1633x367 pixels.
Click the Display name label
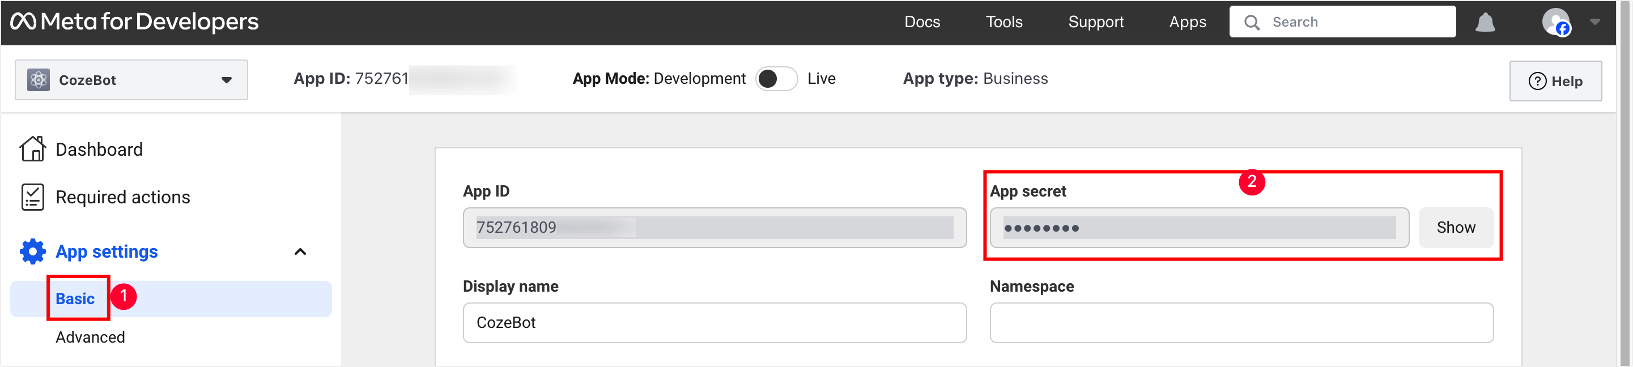(511, 287)
